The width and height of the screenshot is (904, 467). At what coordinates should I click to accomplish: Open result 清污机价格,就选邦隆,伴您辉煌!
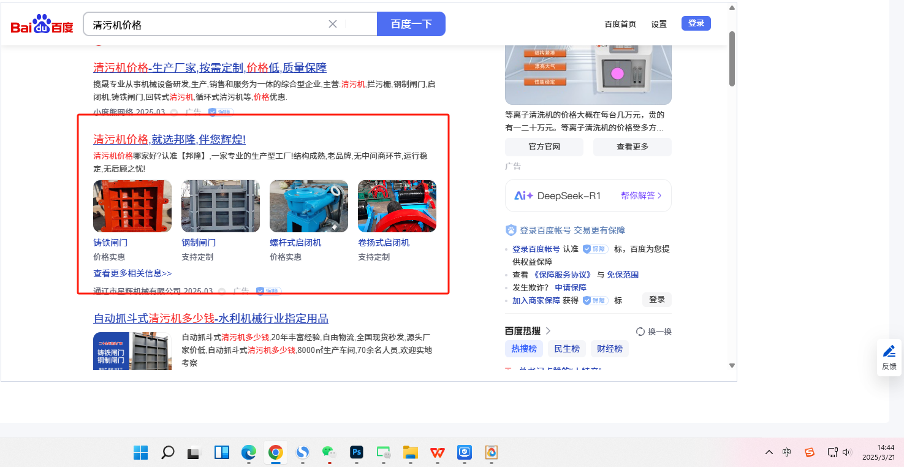coord(169,139)
